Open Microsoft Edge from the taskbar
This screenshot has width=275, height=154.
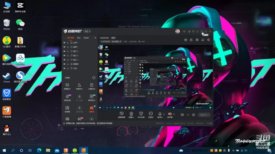(x=39, y=150)
